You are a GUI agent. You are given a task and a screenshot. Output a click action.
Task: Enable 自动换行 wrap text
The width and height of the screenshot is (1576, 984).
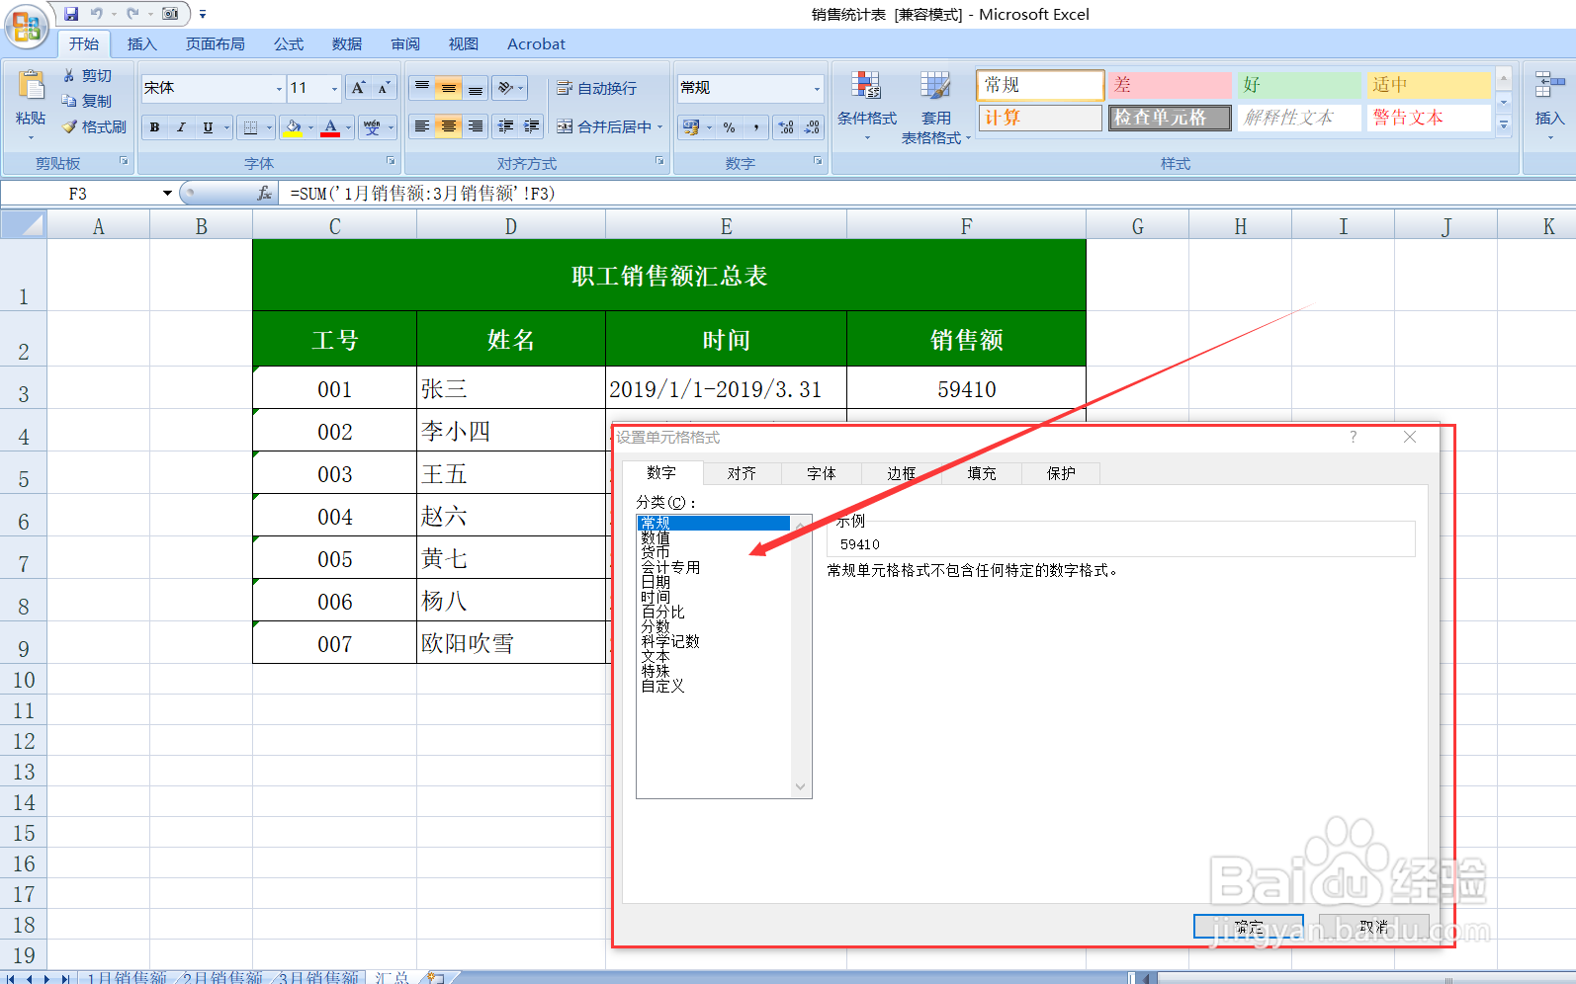tap(597, 88)
